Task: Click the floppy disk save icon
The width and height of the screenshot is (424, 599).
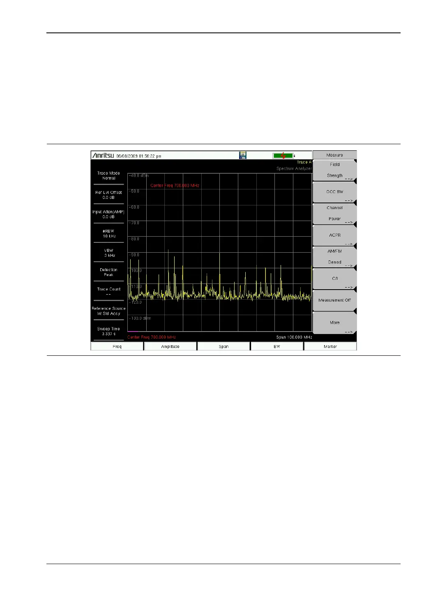Action: tap(243, 155)
